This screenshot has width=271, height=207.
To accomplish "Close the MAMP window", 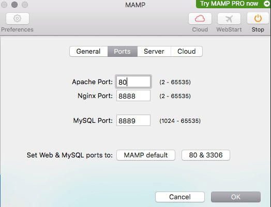I will pyautogui.click(x=4, y=5).
